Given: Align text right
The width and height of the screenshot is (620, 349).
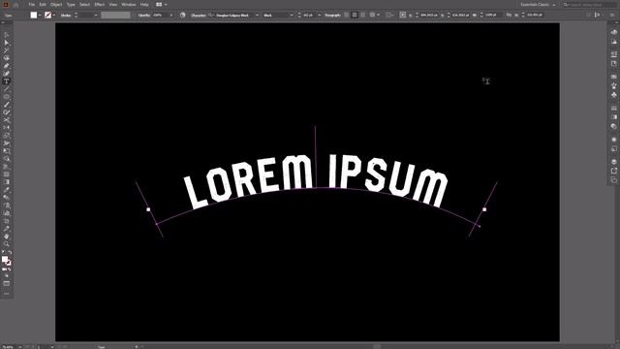Looking at the screenshot, I should 363,16.
